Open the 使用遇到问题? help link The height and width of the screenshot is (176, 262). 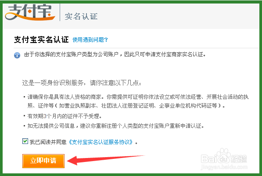coord(90,40)
